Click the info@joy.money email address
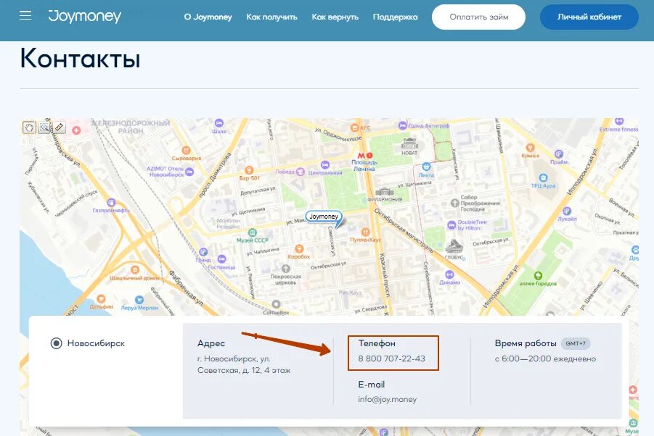Image resolution: width=654 pixels, height=436 pixels. [x=387, y=399]
